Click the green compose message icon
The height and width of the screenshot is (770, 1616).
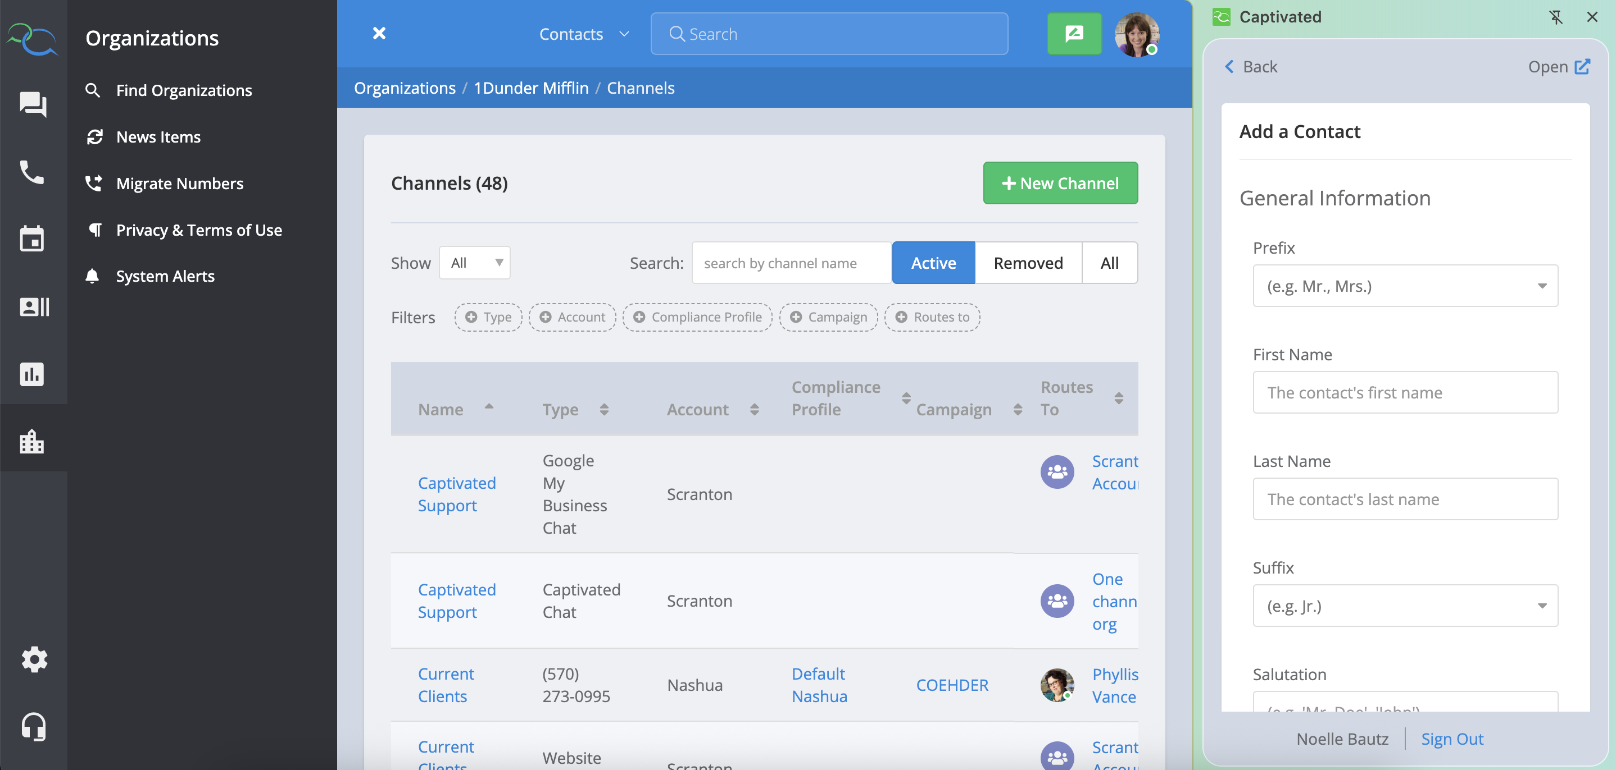point(1074,33)
